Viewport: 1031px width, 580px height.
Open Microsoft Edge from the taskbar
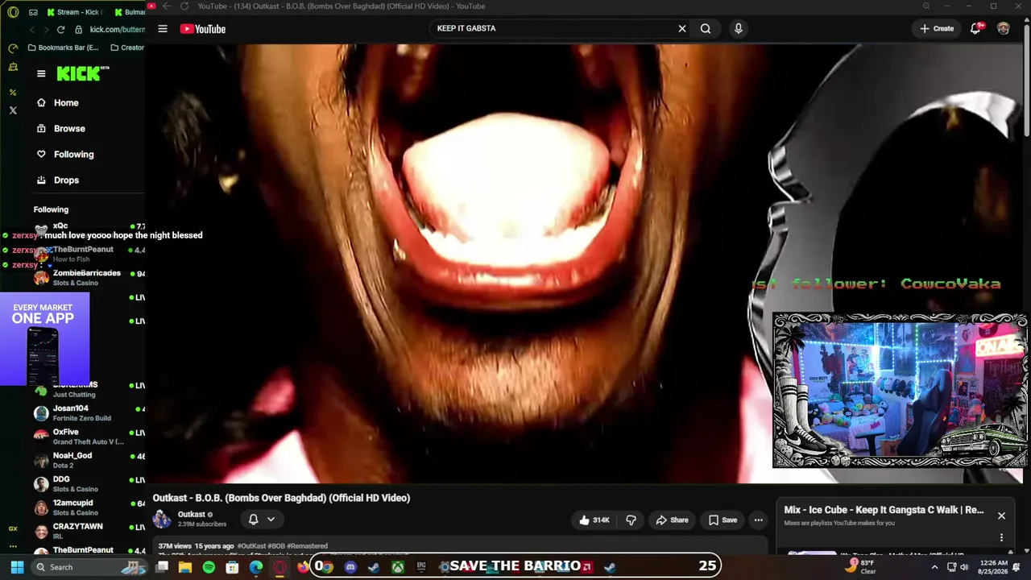click(256, 567)
